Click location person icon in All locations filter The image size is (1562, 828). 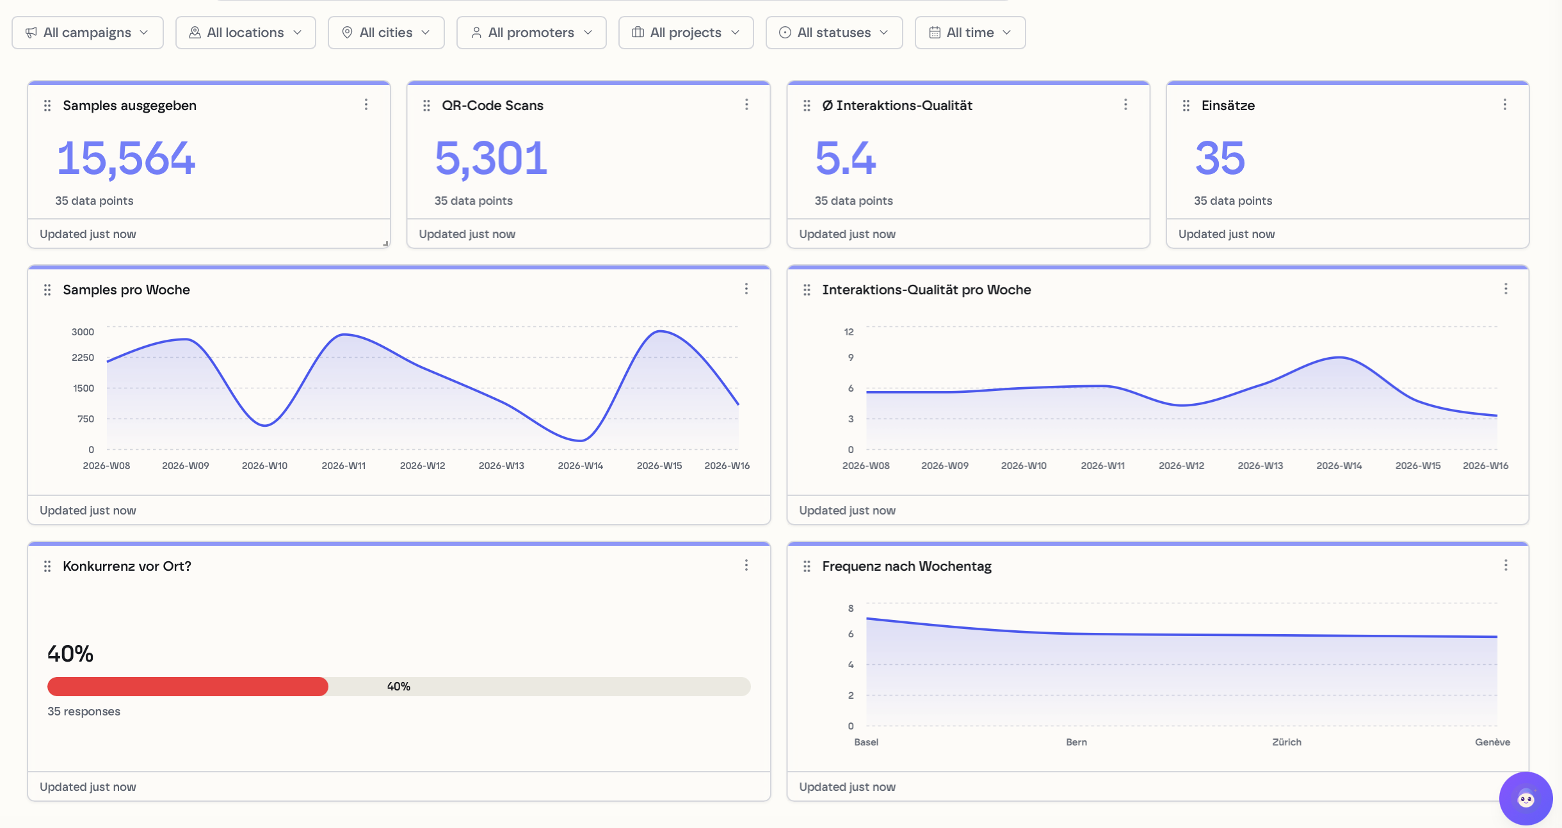(x=195, y=33)
